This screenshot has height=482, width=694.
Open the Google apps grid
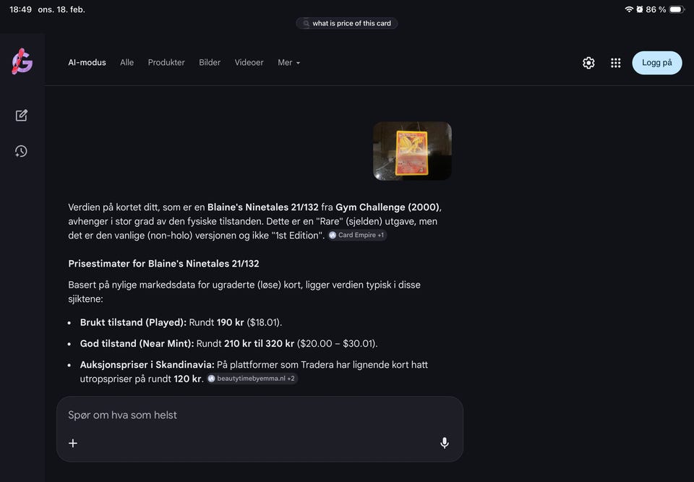(x=615, y=63)
